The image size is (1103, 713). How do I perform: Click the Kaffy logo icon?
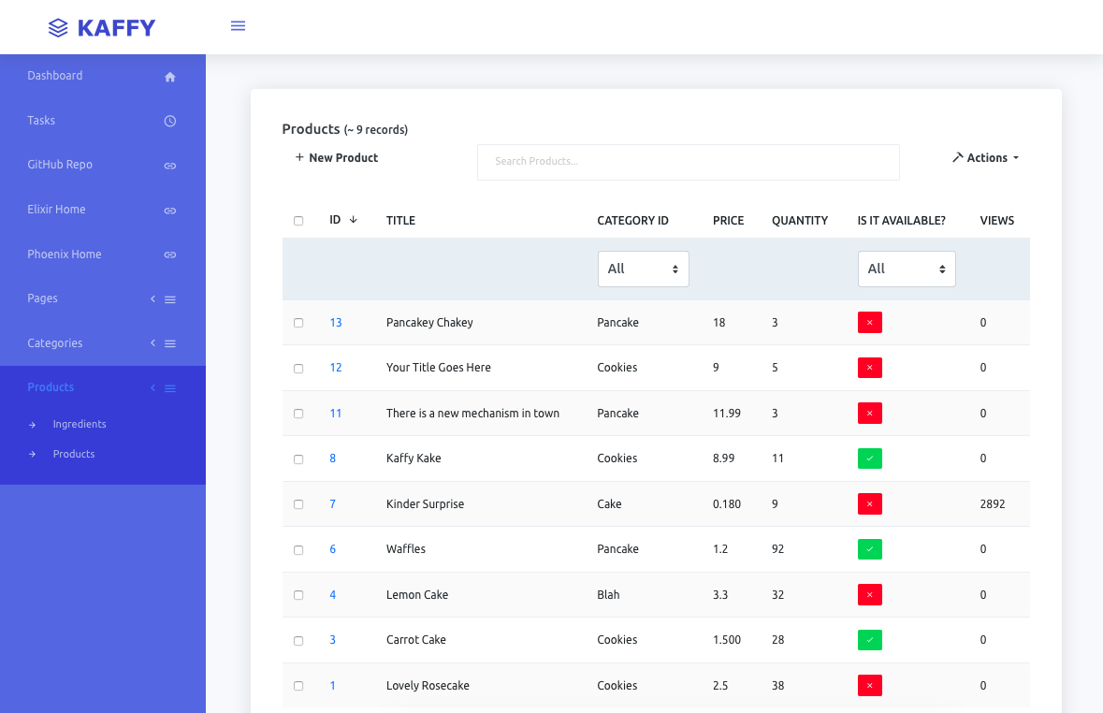click(58, 28)
